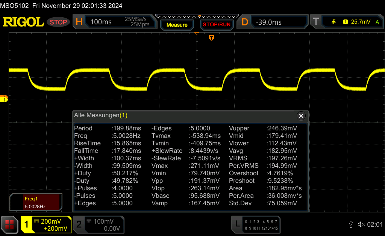The image size is (385, 236).
Task: Click the waveform memory position bar
Action: (x=197, y=16)
